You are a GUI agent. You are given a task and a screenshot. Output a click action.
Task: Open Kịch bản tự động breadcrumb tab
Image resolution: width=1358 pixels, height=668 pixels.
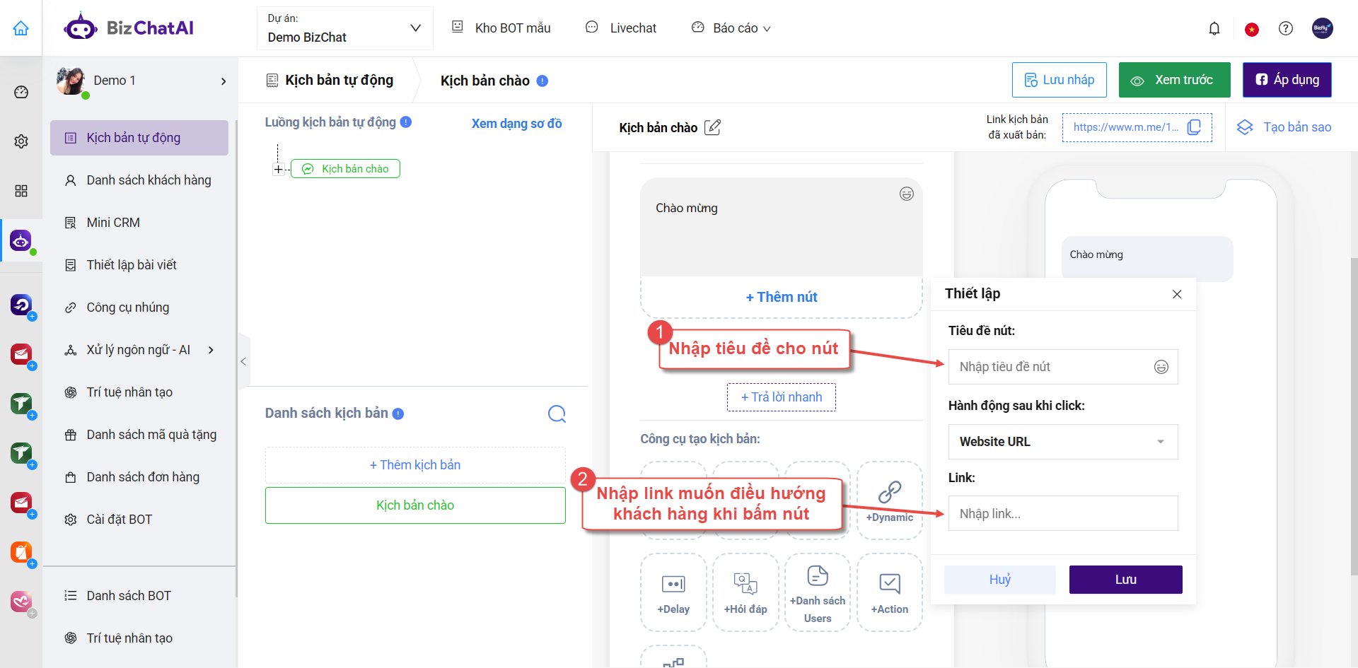point(330,80)
